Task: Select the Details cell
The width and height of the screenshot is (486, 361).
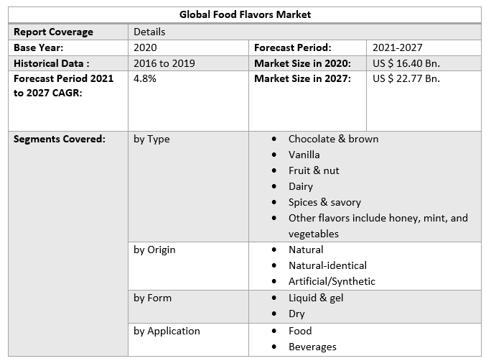Action: 149,32
